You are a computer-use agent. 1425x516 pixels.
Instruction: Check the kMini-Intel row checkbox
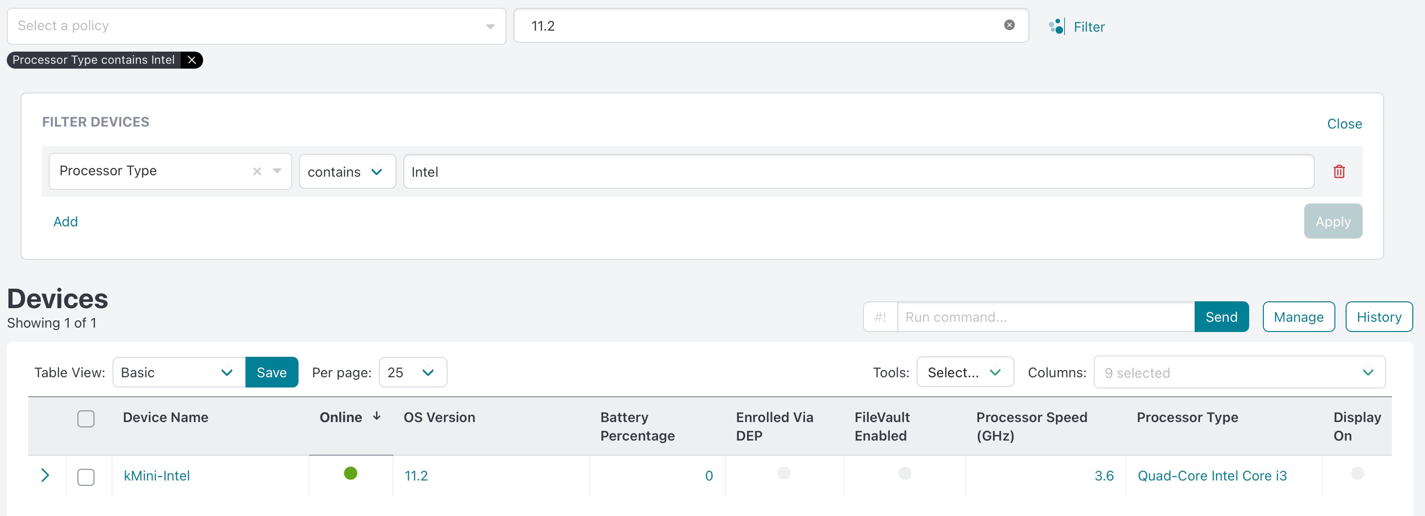pos(86,476)
